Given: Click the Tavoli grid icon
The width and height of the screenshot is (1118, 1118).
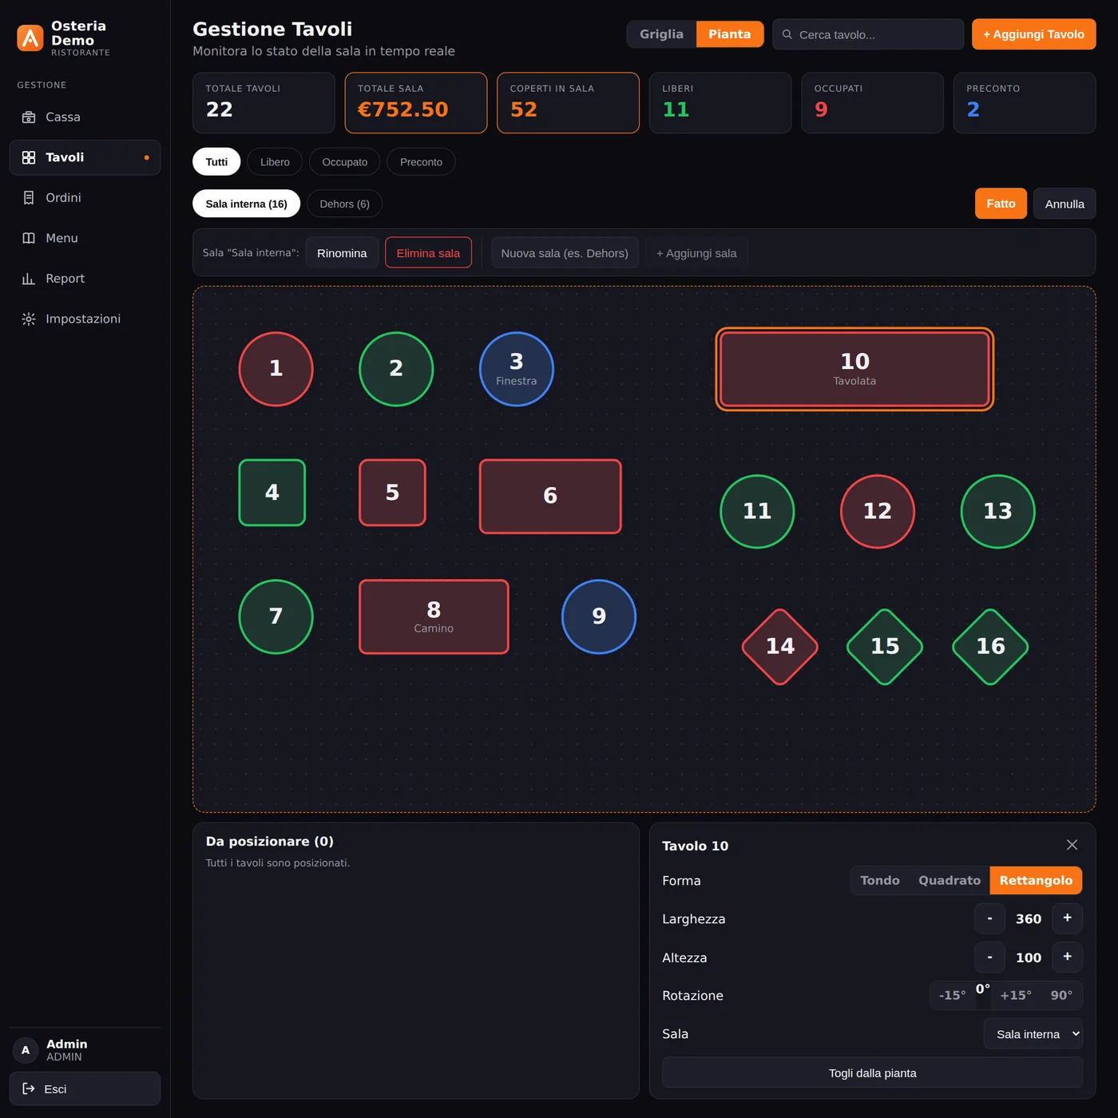Looking at the screenshot, I should (x=29, y=157).
